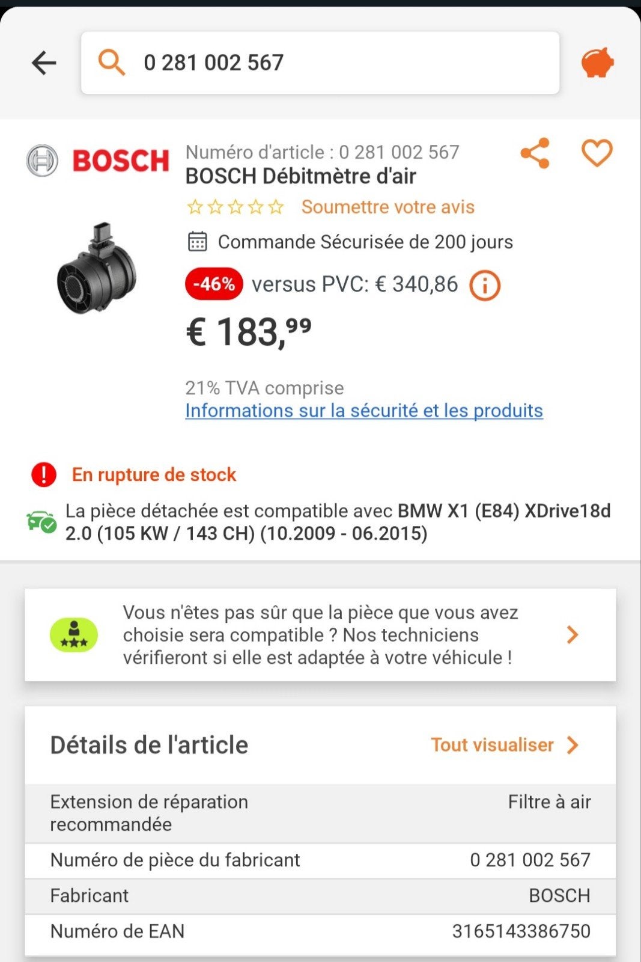Viewport: 641px width, 962px height.
Task: Open the air flow meter product image
Action: [x=96, y=268]
